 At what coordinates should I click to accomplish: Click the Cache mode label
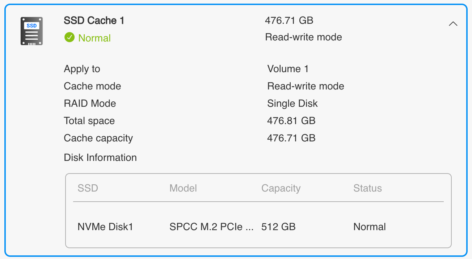(92, 86)
